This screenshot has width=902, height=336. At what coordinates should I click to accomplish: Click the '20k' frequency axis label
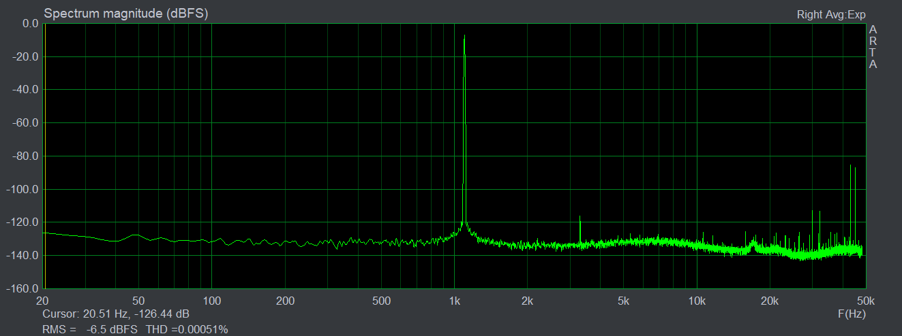(769, 301)
